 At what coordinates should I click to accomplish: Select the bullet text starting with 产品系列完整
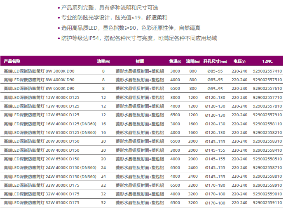point(110,8)
